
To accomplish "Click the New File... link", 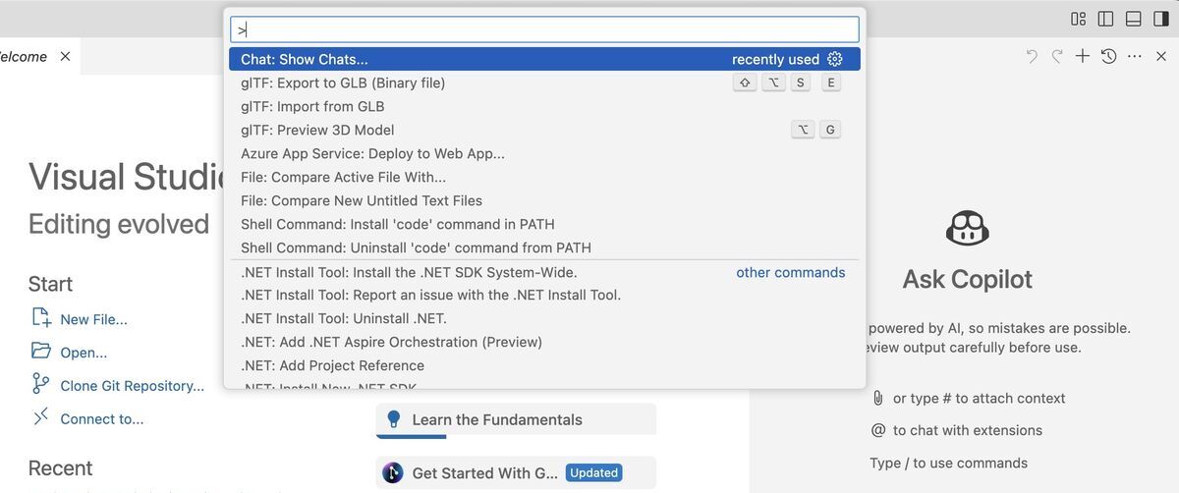I will [93, 319].
